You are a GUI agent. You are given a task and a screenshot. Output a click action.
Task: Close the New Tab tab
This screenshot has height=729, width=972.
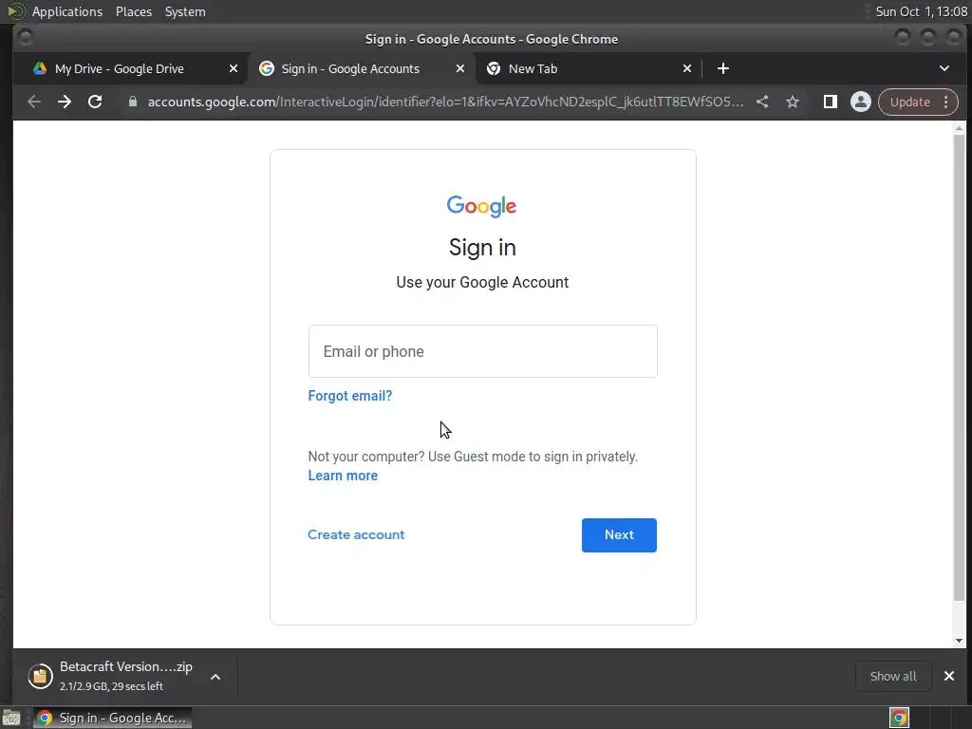[687, 68]
